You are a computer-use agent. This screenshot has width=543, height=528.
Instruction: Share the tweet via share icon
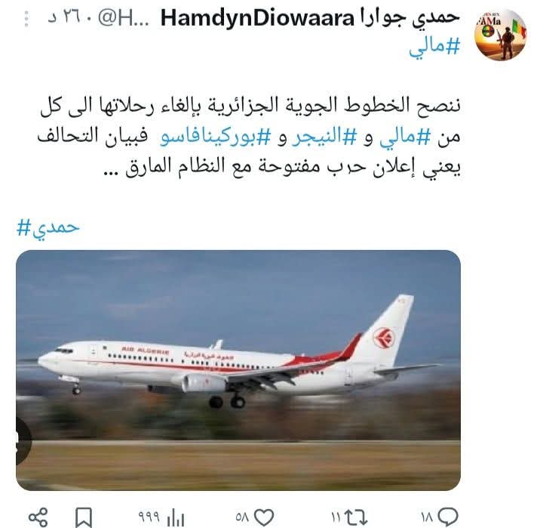38,517
